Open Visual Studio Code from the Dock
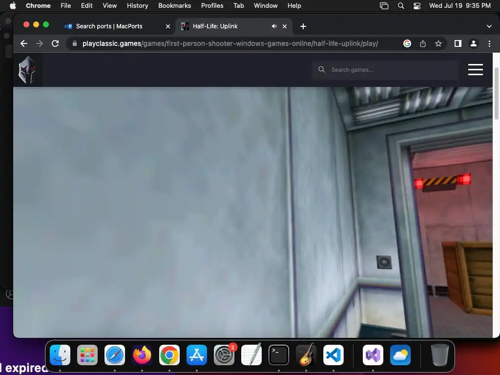This screenshot has height=375, width=500. click(333, 355)
